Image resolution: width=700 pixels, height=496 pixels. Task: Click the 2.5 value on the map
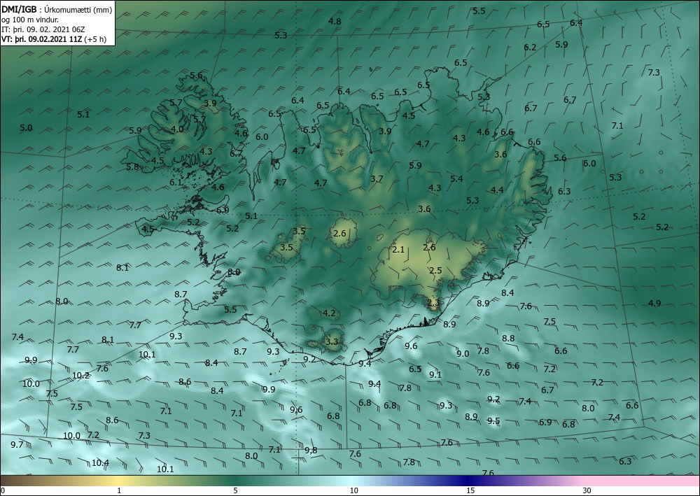click(435, 270)
